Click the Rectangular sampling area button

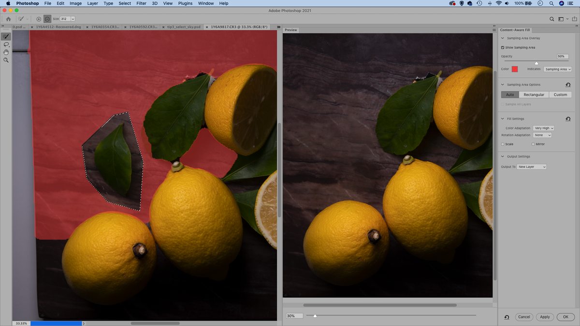click(x=533, y=95)
